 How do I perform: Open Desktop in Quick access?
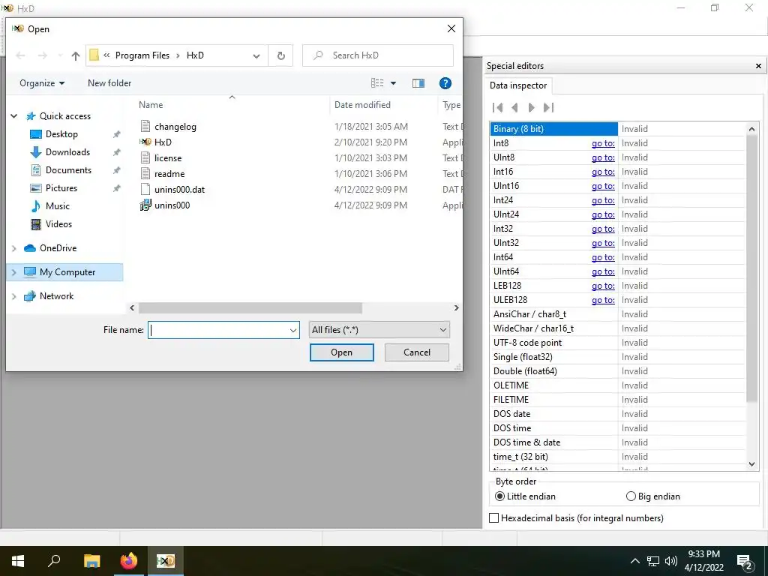pyautogui.click(x=61, y=134)
